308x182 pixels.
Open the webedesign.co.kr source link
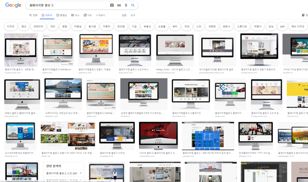point(286,156)
